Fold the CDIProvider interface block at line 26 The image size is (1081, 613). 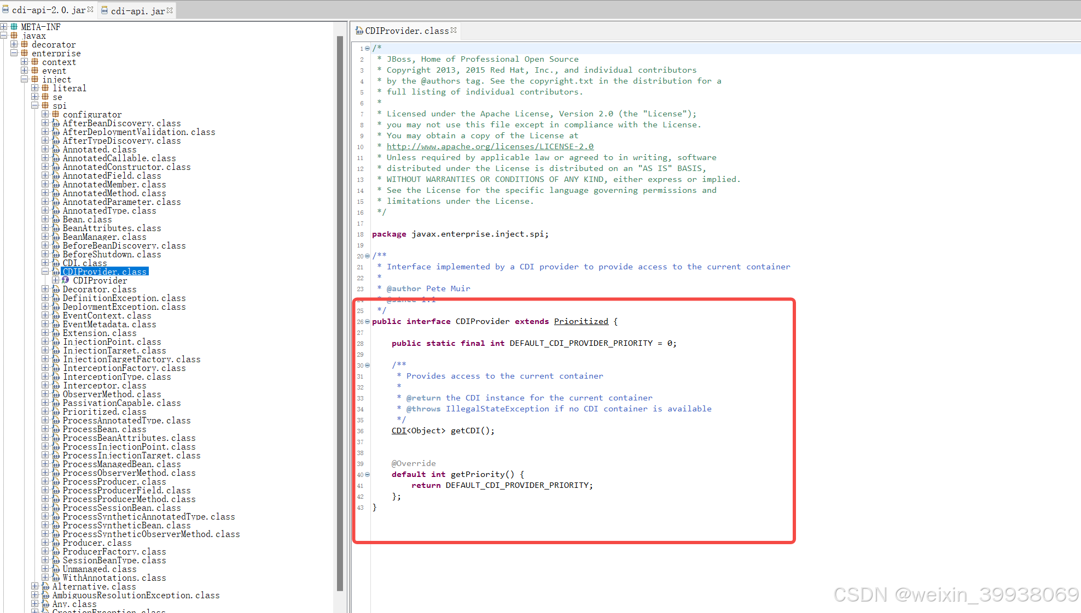(x=367, y=322)
